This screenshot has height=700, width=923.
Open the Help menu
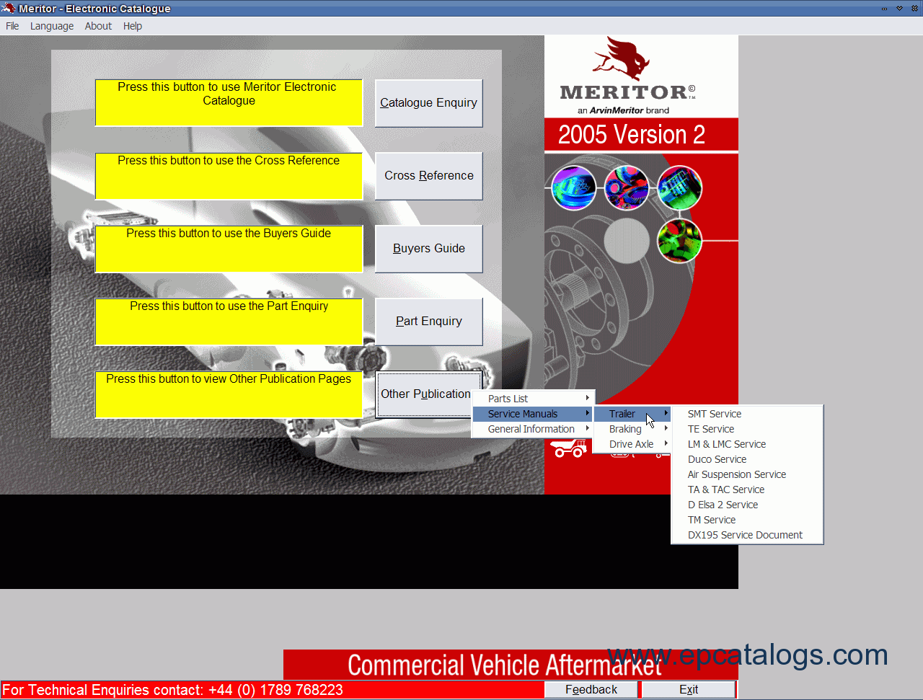pyautogui.click(x=133, y=26)
